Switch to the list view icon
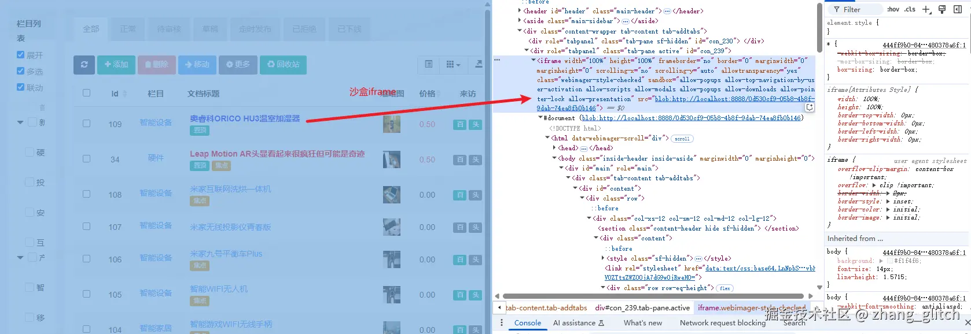 (x=429, y=65)
